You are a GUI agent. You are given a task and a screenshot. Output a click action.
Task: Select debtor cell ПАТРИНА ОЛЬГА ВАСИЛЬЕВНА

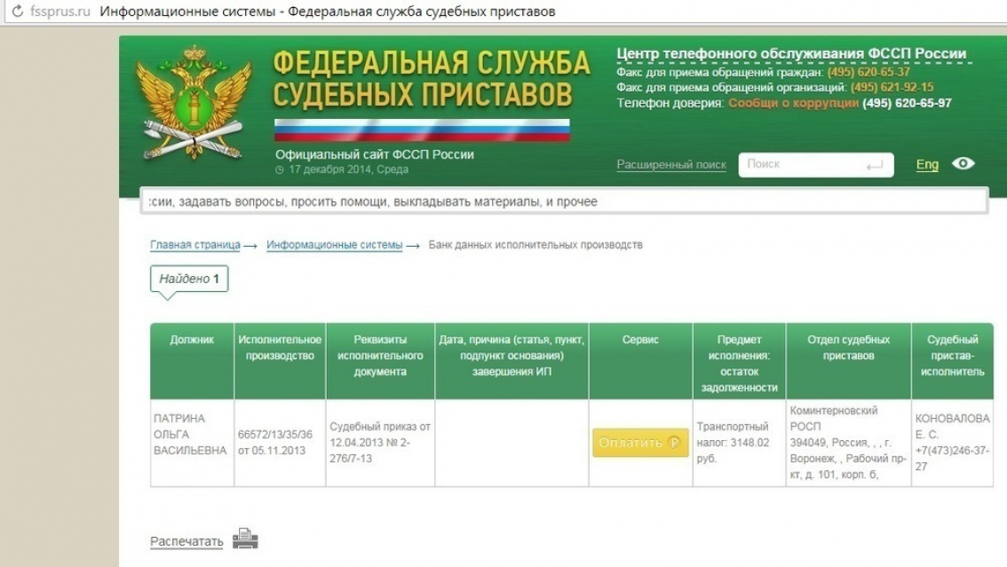[x=192, y=443]
